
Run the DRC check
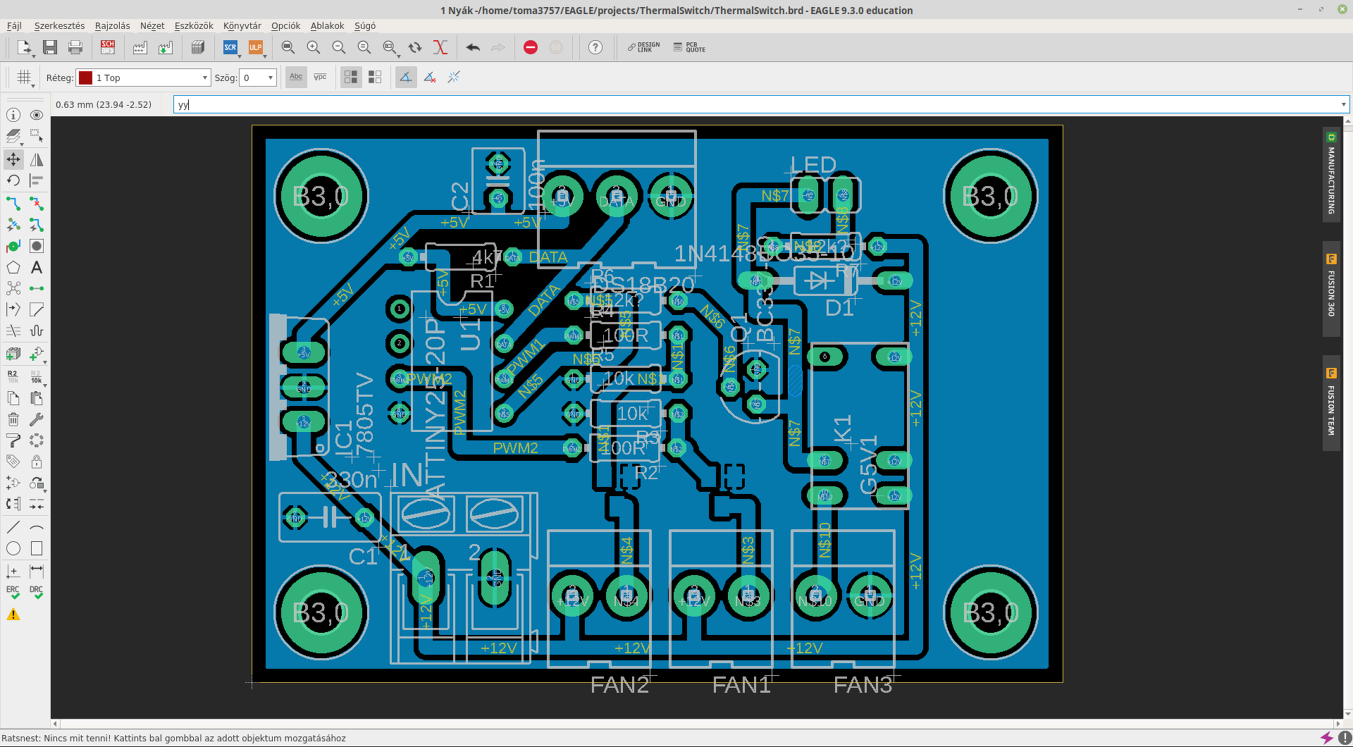point(37,592)
